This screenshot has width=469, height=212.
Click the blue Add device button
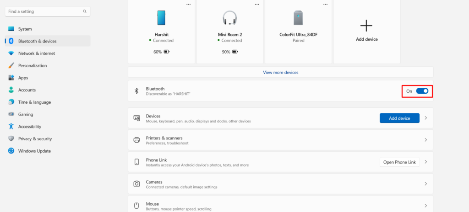(x=399, y=118)
